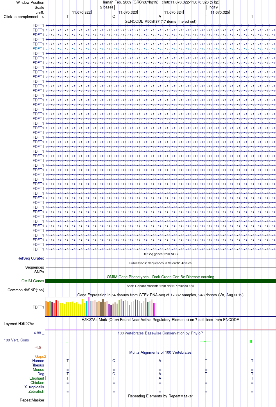Click the Publications: Sequences in Scientific Articles title
The width and height of the screenshot is (276, 407).
(160, 263)
